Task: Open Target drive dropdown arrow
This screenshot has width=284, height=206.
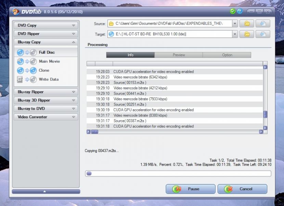Action: click(235, 34)
